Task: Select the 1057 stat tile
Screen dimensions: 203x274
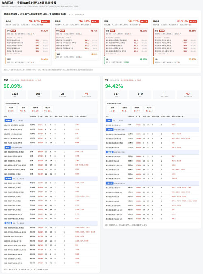Action: (x=39, y=95)
